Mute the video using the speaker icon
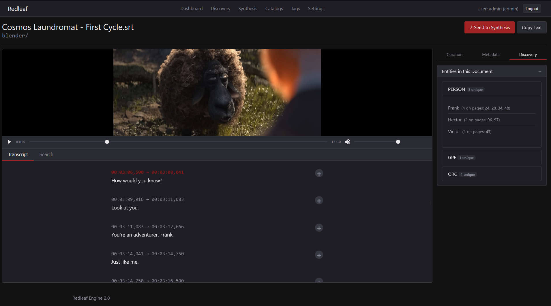 (348, 142)
